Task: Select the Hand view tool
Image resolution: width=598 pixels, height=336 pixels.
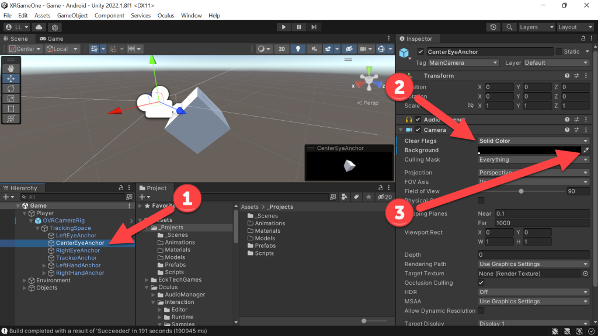Action: point(11,69)
